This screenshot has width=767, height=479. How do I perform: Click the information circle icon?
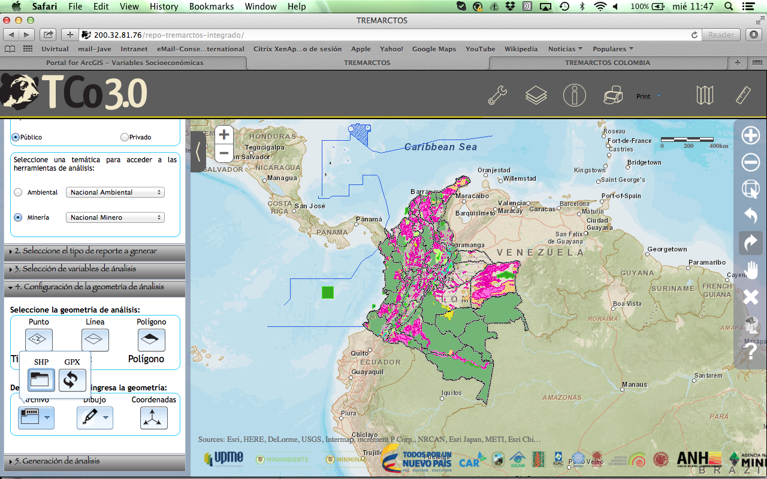pyautogui.click(x=574, y=96)
